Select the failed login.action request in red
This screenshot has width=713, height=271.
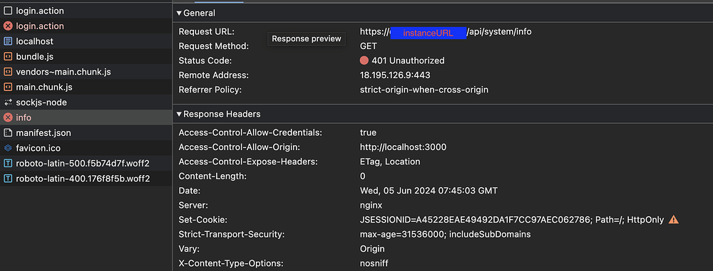tap(86, 26)
